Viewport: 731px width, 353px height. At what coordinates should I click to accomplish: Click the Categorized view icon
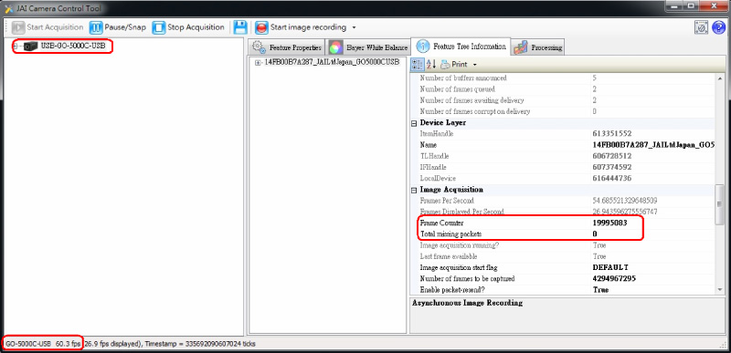tap(418, 64)
